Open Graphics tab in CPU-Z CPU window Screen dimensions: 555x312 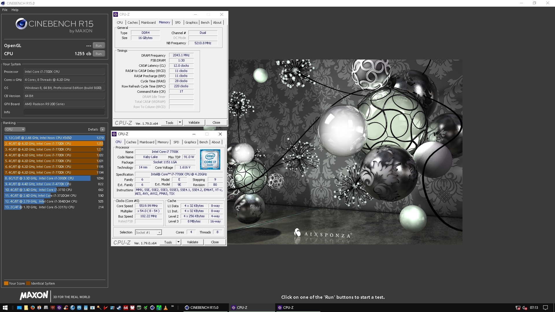(190, 142)
